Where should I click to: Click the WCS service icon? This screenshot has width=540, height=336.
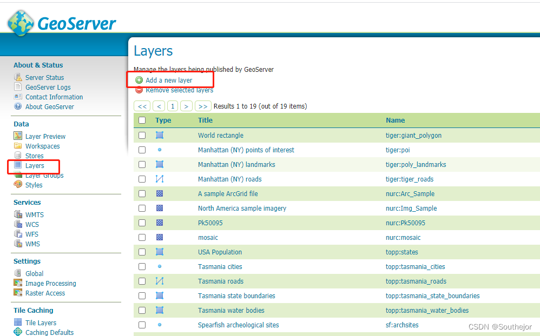pyautogui.click(x=18, y=224)
